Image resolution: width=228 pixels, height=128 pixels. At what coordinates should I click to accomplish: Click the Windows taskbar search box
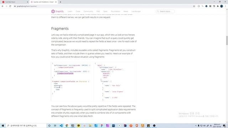pos(26,126)
